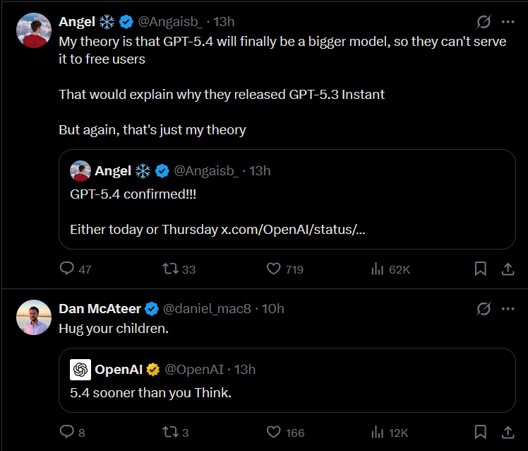Share Angel's GPT-5.4 theory post
This screenshot has height=451, width=528.
point(507,269)
